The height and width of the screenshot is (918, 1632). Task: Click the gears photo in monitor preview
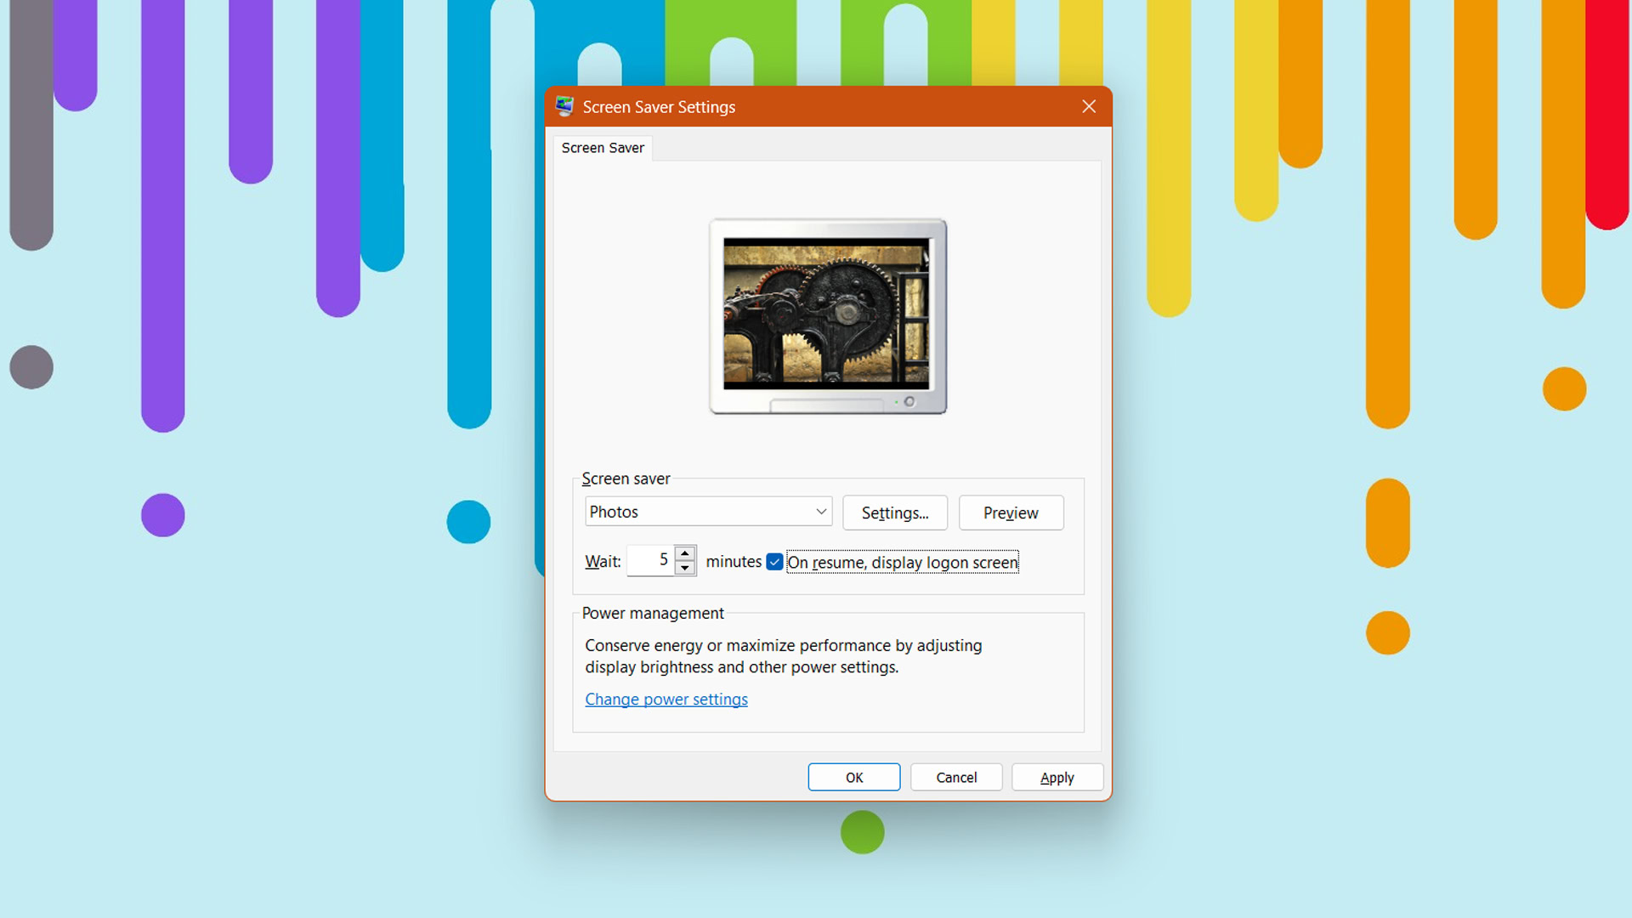tap(825, 314)
